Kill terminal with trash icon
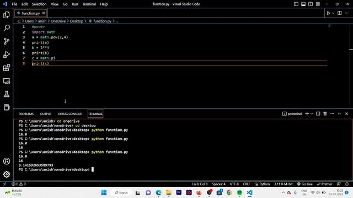Viewport: 353px width, 198px height. click(x=325, y=114)
